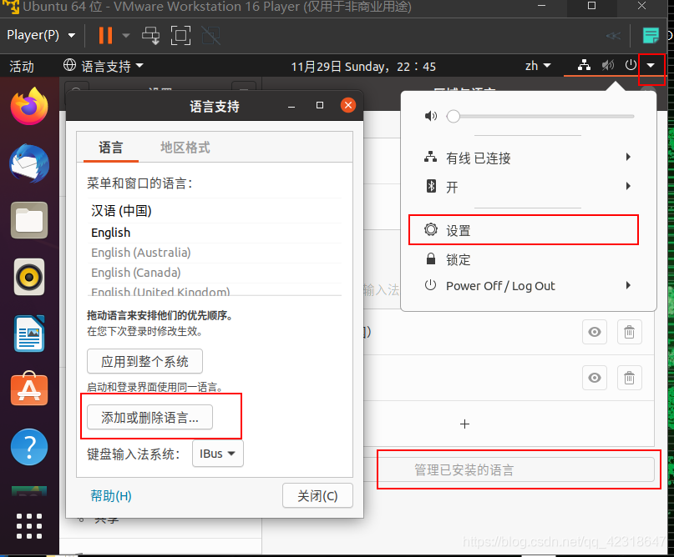The image size is (674, 557).
Task: Open LibreOffice Writer from the dock
Action: click(29, 334)
